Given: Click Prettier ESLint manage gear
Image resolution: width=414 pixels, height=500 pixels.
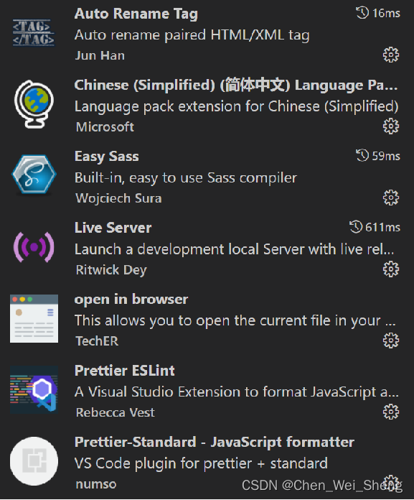Looking at the screenshot, I should coord(391,412).
